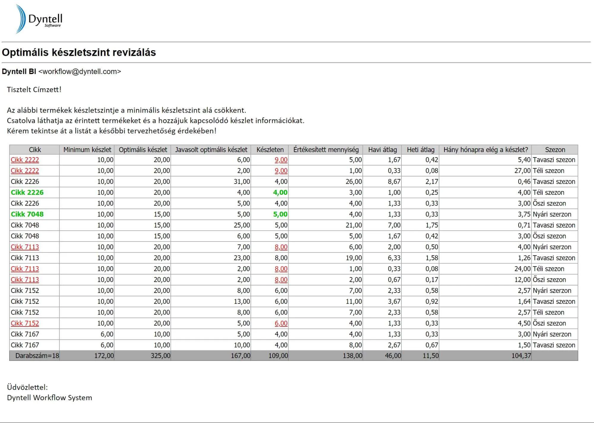
Task: Click the Javasolt optimális készlet header
Action: [211, 150]
